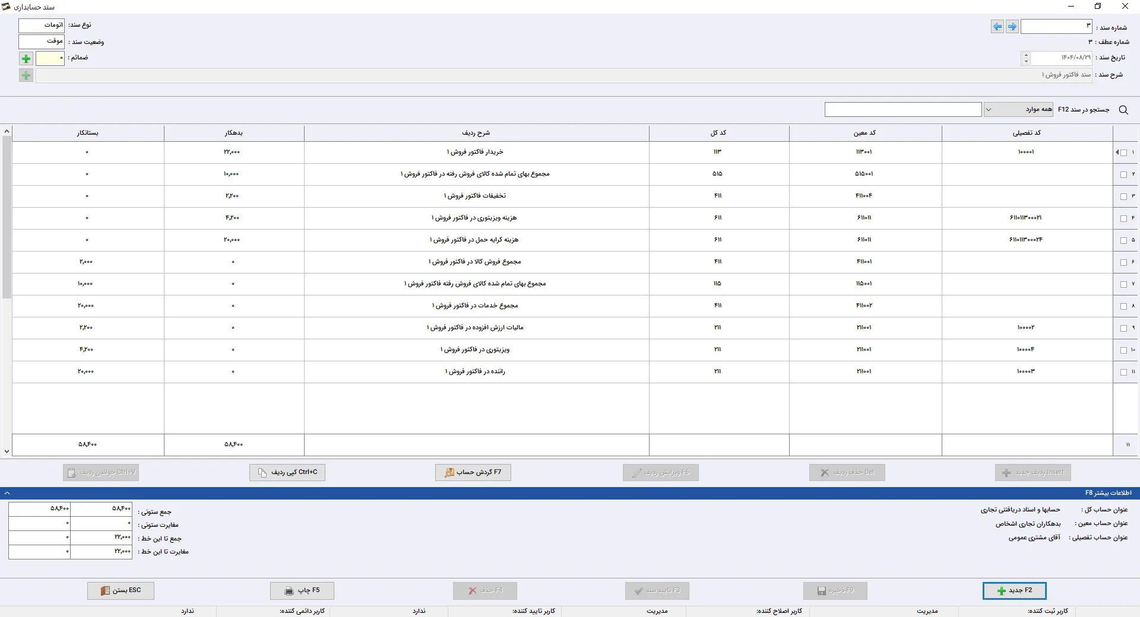Click the کد معین column header
This screenshot has height=617, width=1140.
[x=865, y=133]
